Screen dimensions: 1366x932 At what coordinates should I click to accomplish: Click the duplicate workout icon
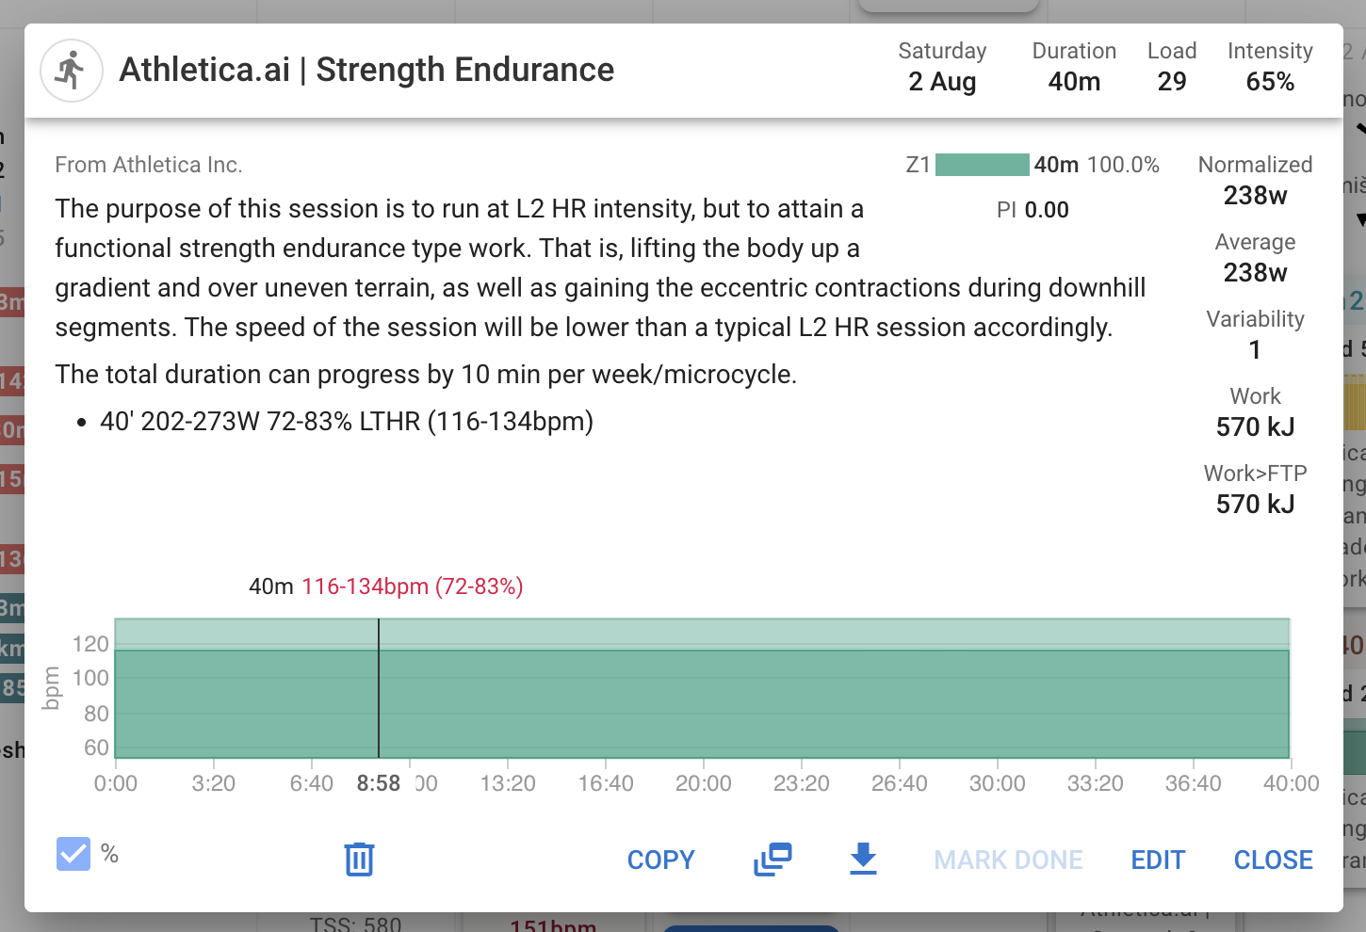[x=772, y=859]
